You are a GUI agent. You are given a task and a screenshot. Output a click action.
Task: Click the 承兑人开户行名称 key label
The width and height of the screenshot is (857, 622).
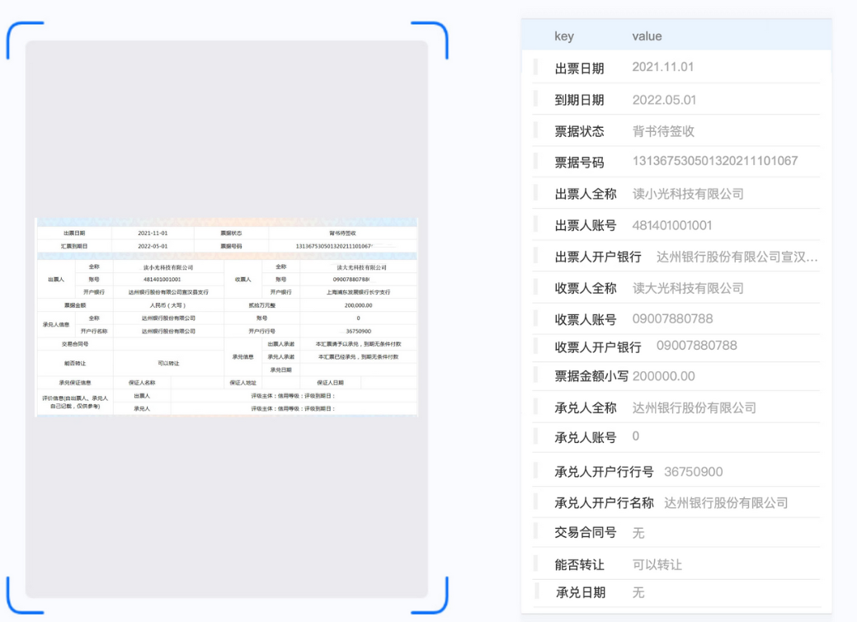(604, 503)
